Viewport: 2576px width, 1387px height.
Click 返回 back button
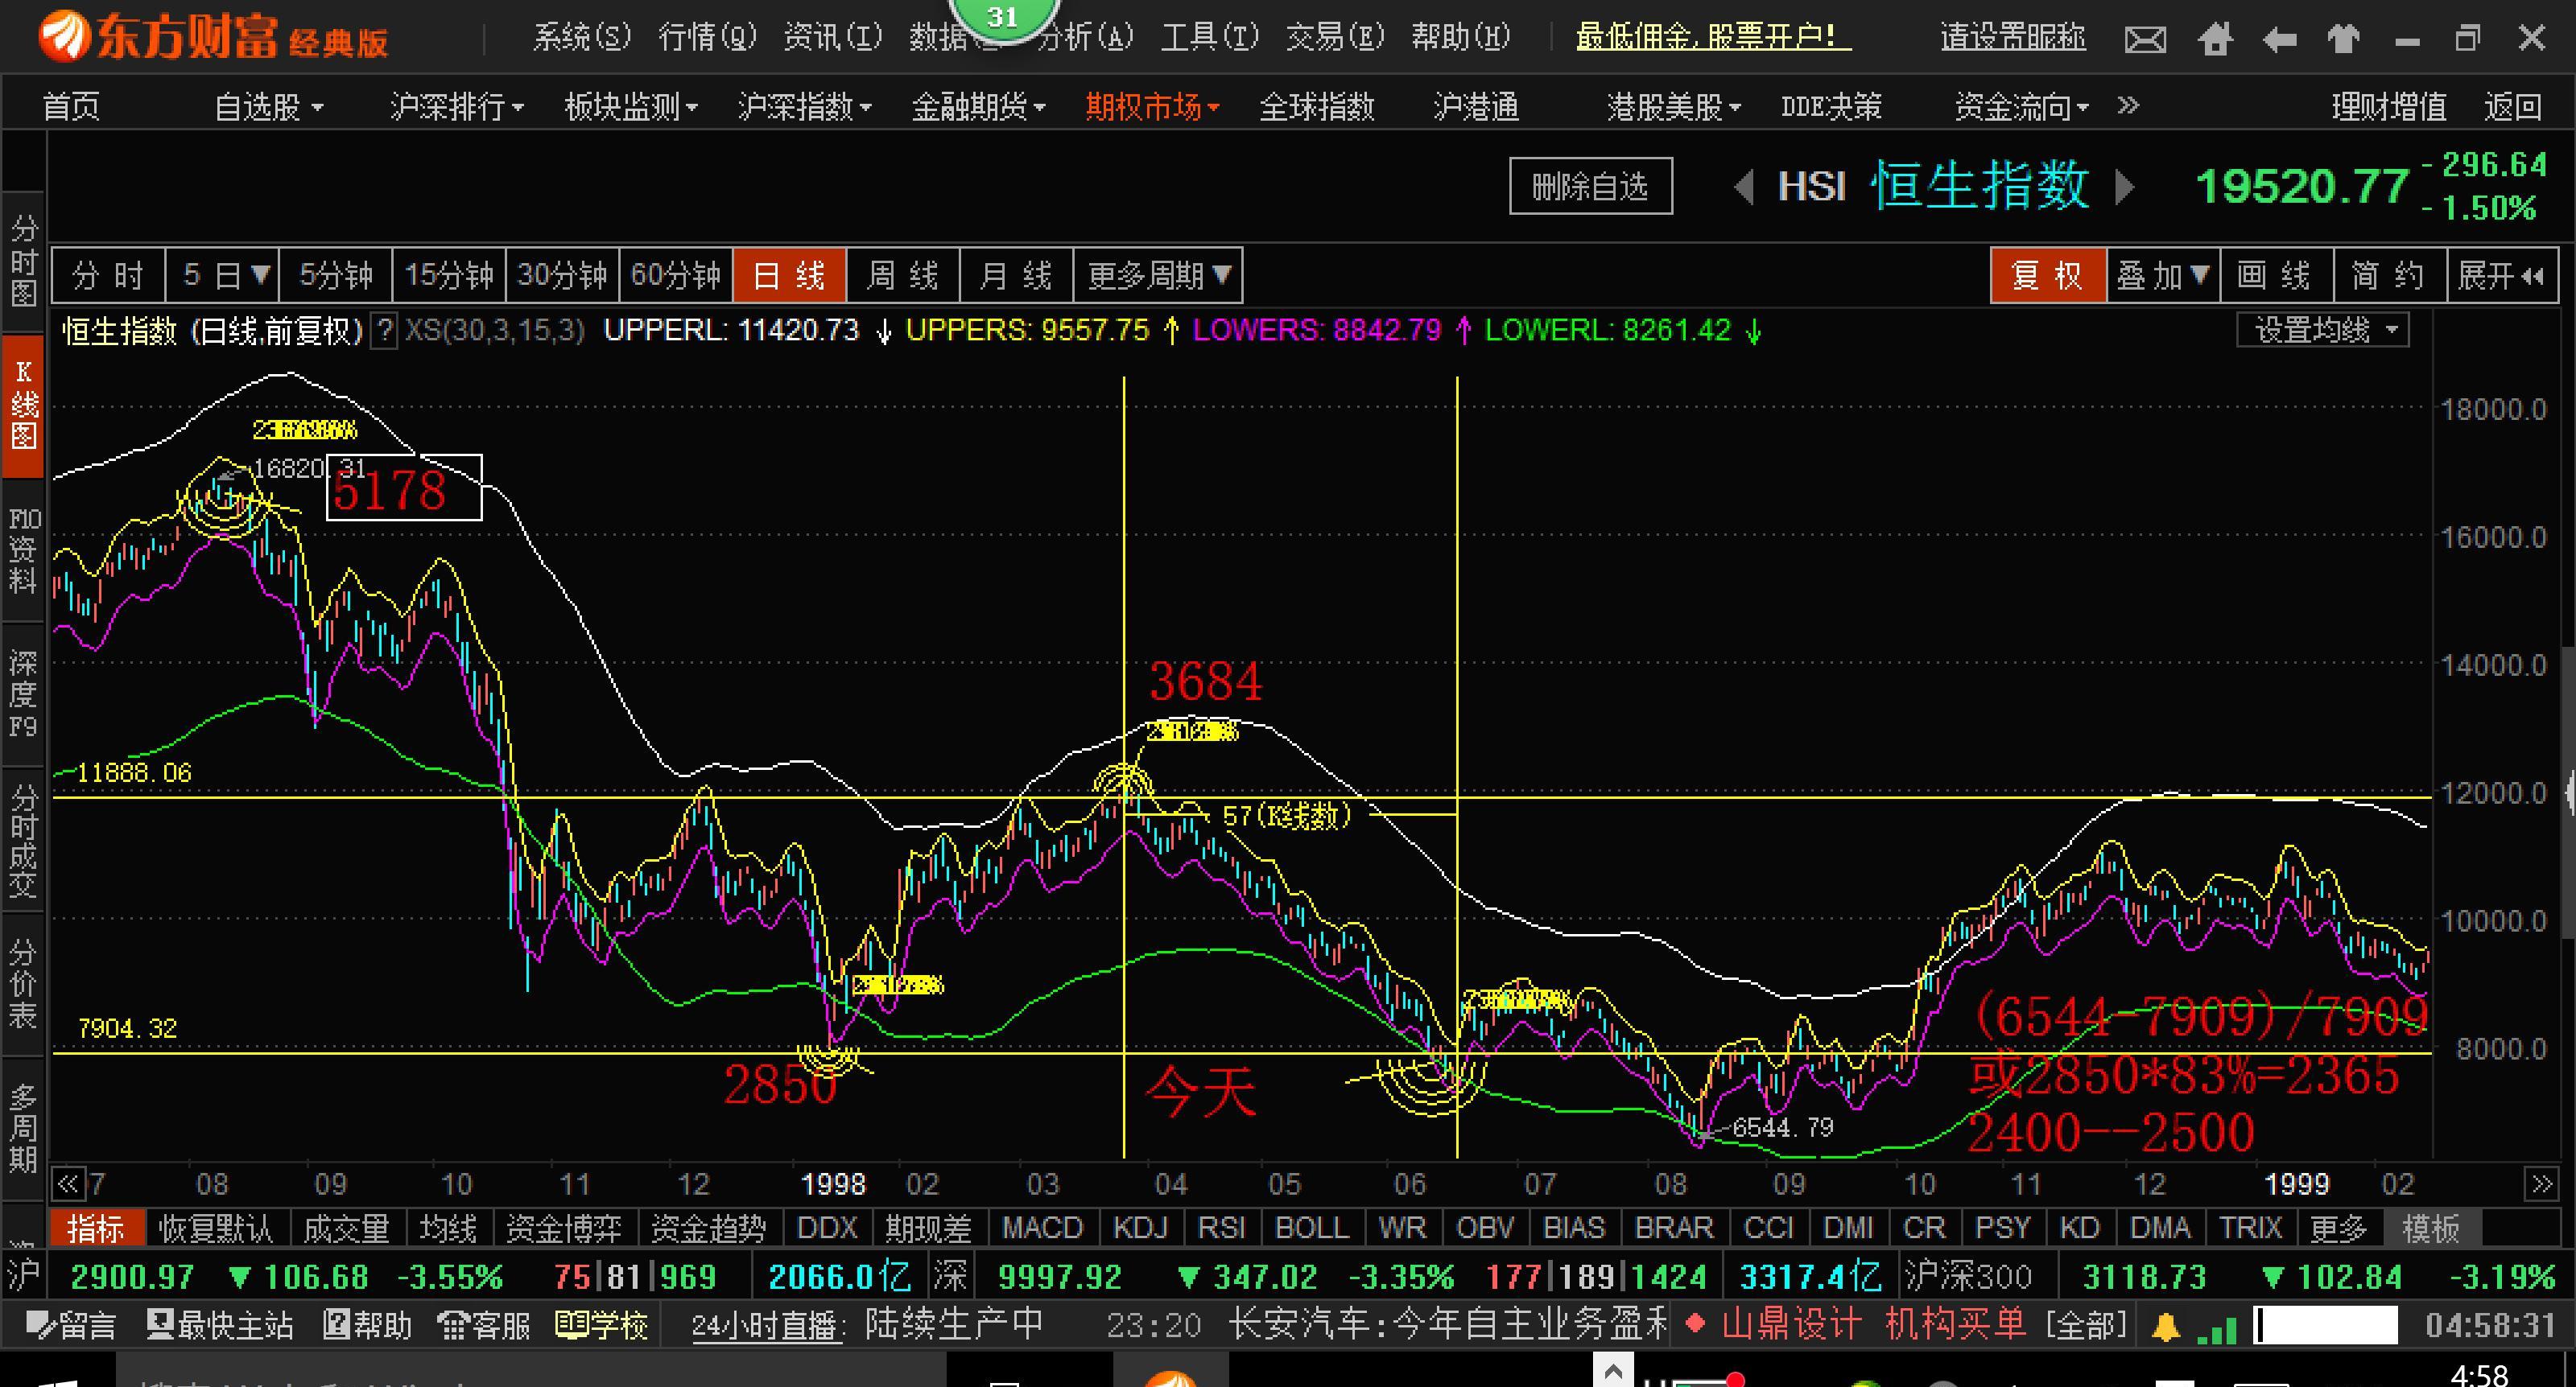[2513, 106]
